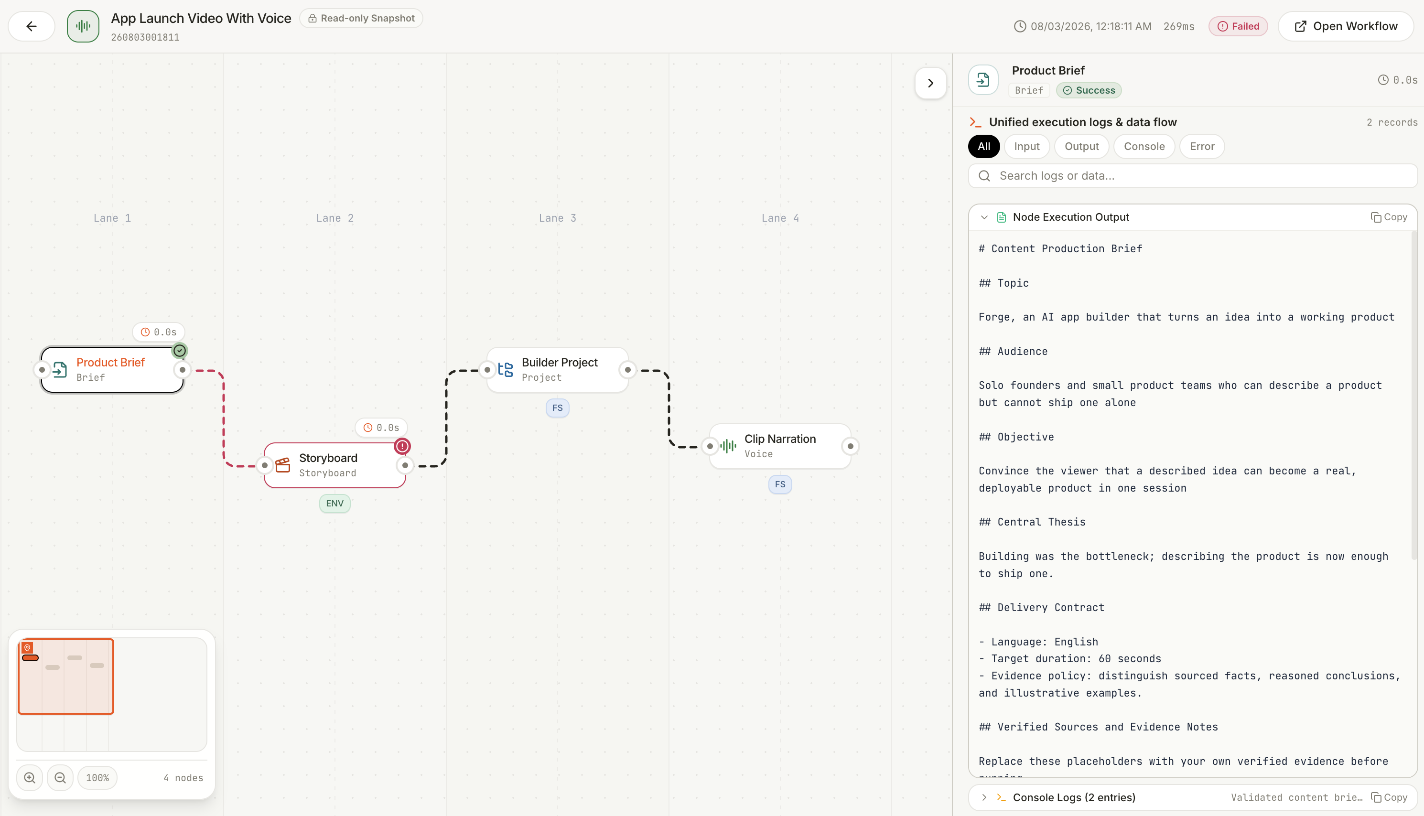1424x816 pixels.
Task: Click the Builder Project tree icon
Action: (506, 370)
